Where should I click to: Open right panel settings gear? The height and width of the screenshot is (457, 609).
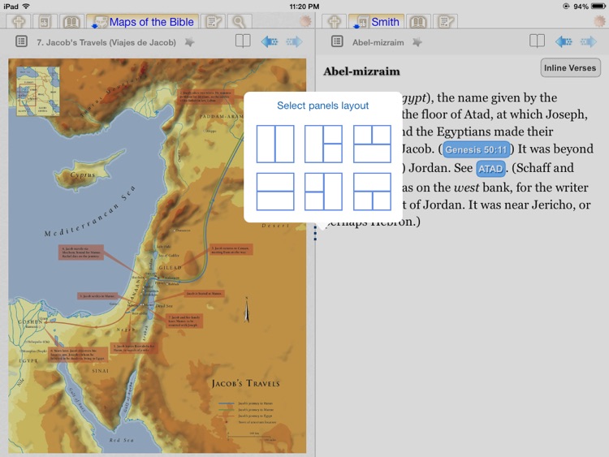(x=600, y=21)
